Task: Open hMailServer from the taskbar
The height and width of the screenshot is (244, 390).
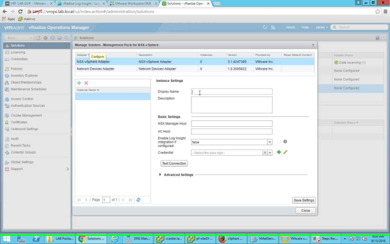Action: [263, 239]
